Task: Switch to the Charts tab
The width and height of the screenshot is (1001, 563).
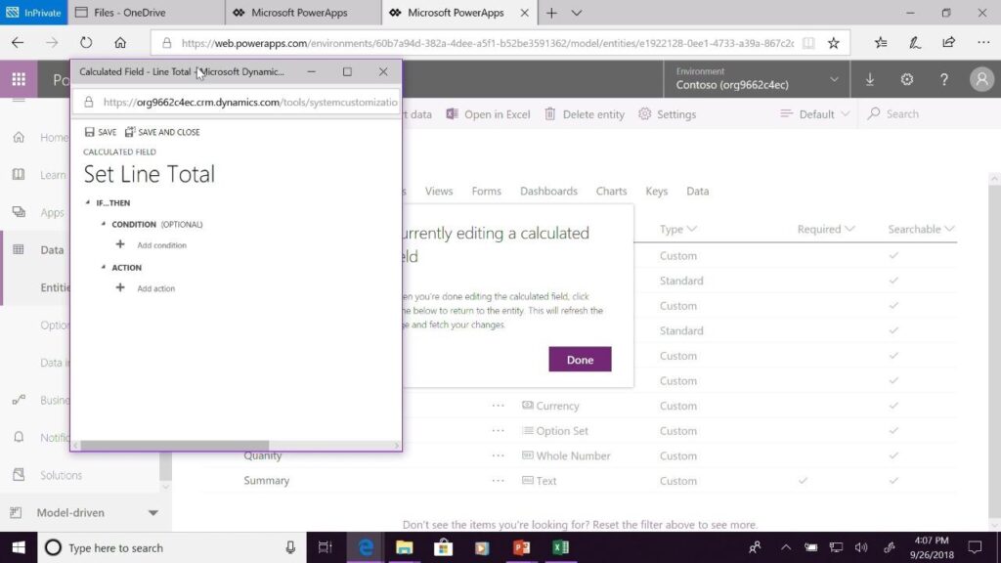Action: (611, 191)
